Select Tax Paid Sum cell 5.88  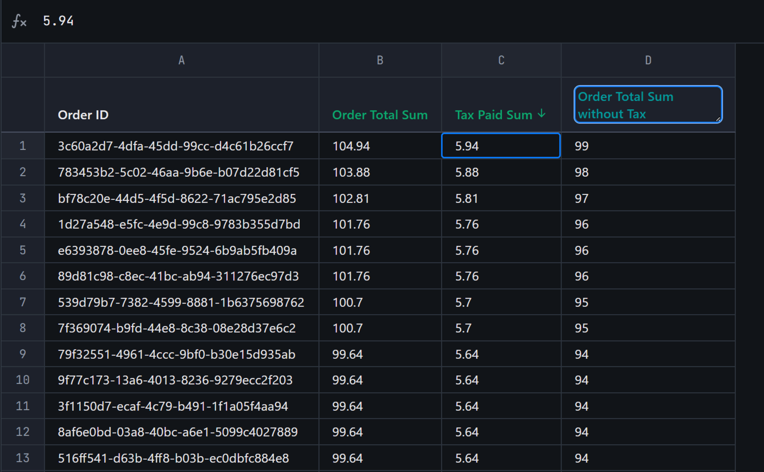pos(501,172)
